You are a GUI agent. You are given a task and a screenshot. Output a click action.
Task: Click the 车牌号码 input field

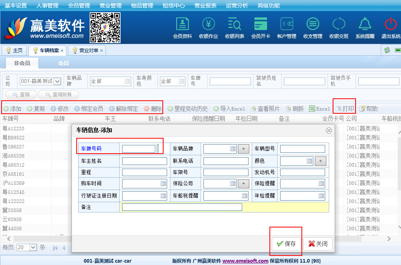pyautogui.click(x=138, y=149)
